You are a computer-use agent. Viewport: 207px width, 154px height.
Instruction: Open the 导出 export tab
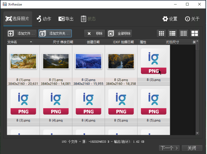point(66,19)
